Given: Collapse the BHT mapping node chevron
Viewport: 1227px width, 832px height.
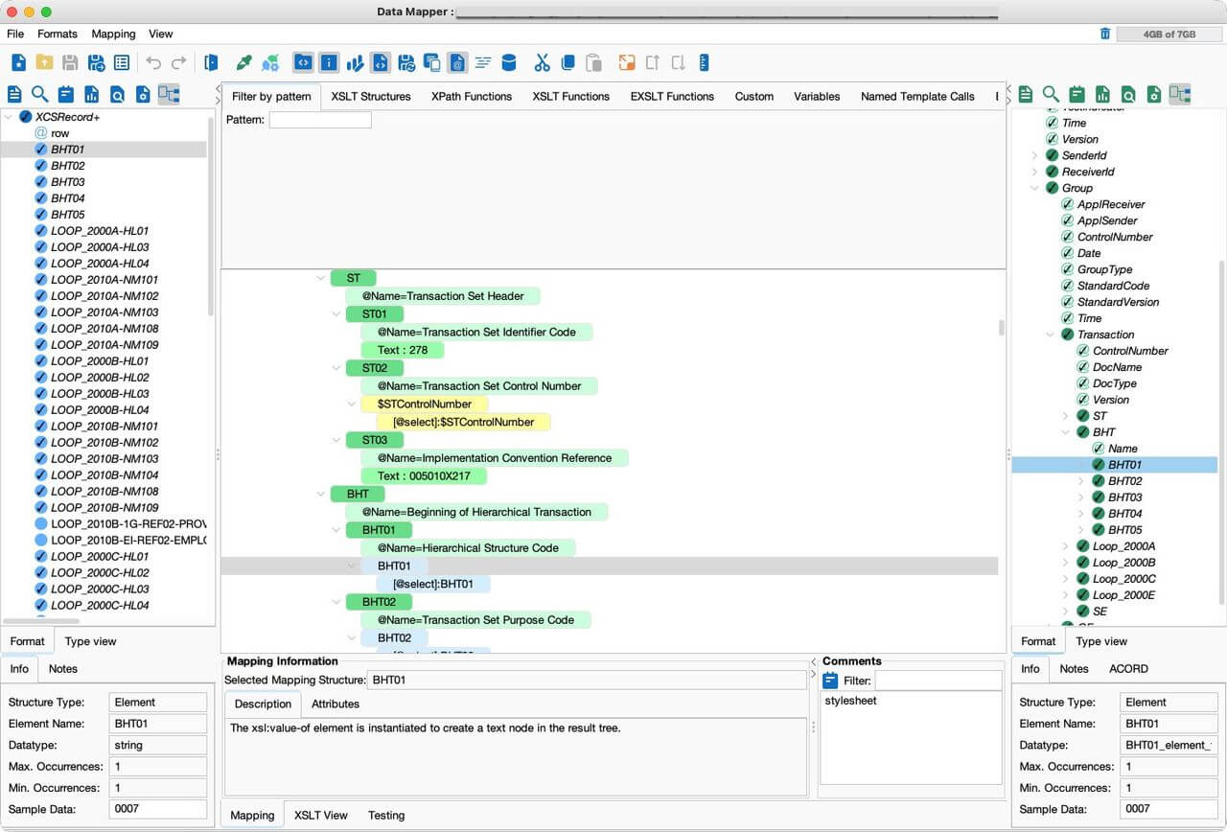Looking at the screenshot, I should click(321, 494).
